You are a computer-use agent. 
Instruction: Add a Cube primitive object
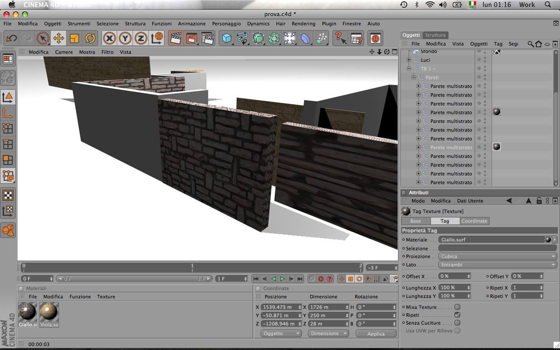pyautogui.click(x=226, y=38)
